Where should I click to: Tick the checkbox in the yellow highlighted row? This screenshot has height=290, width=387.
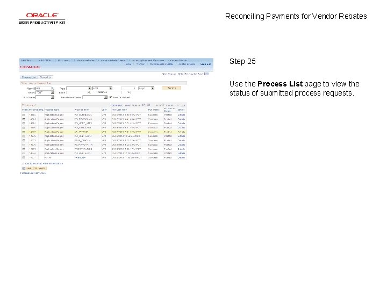point(24,132)
